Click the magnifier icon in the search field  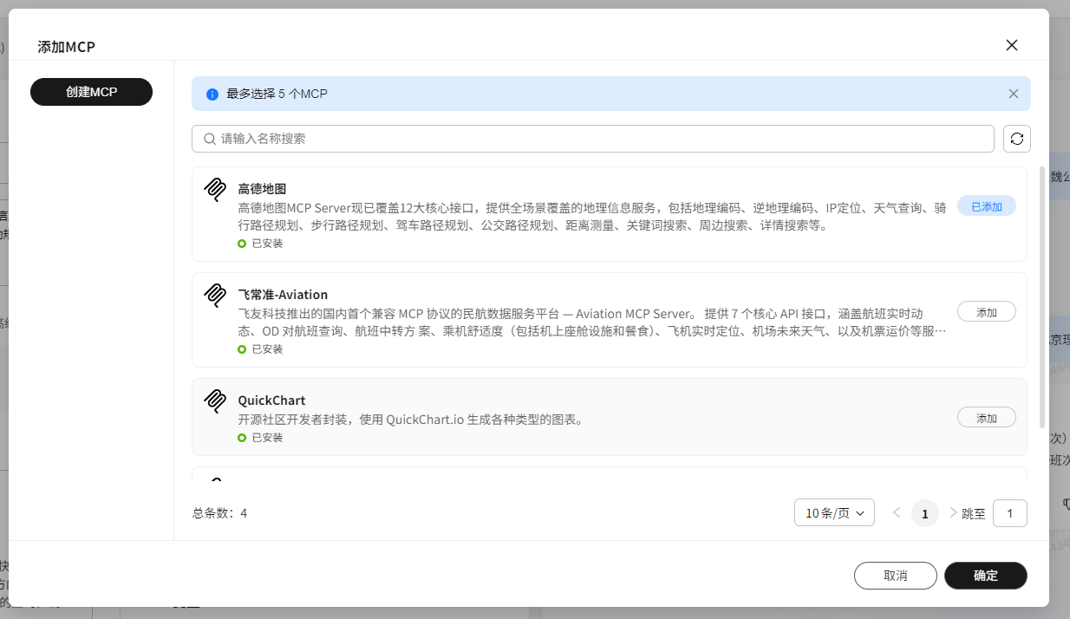pos(209,139)
